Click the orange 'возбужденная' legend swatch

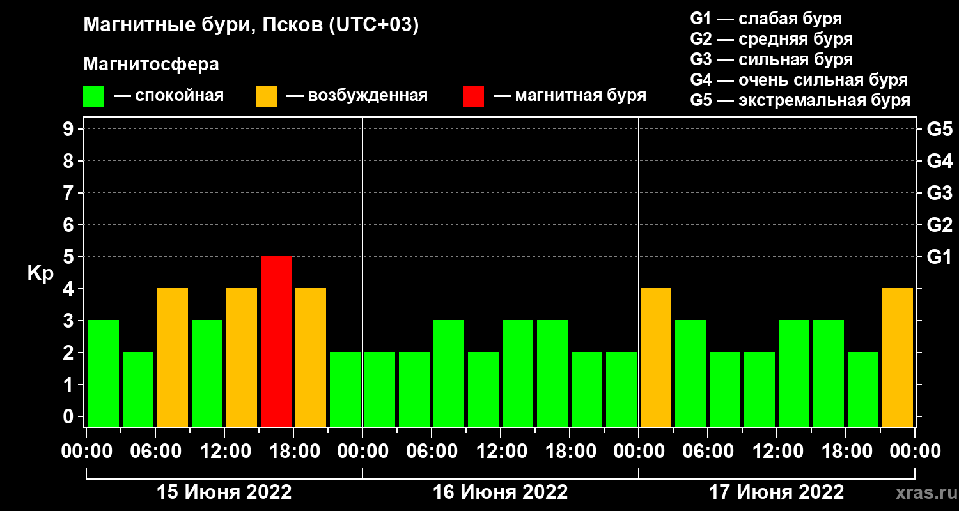tap(266, 96)
